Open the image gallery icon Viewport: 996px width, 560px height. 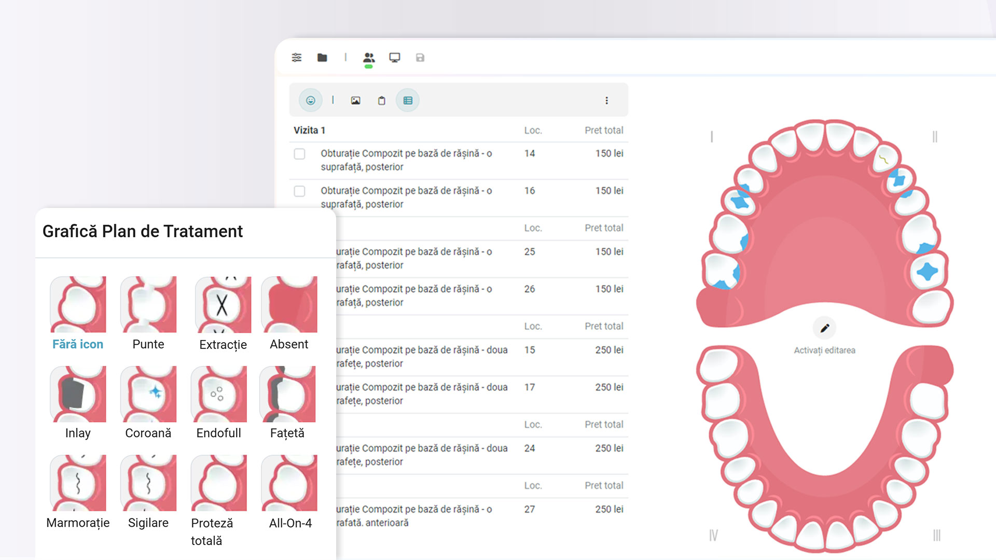click(x=355, y=101)
